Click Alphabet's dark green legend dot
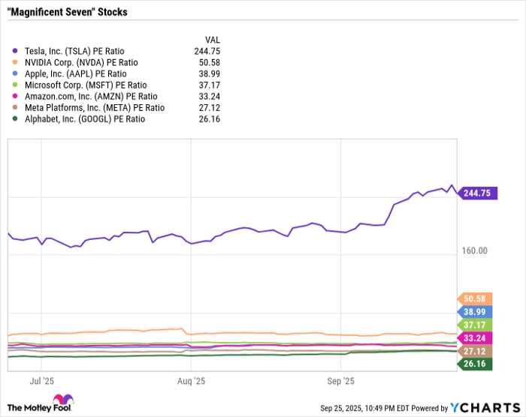The image size is (526, 417). 15,118
